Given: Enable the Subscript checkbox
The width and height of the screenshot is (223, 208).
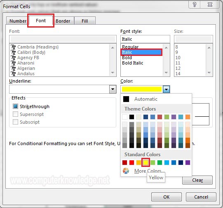Looking at the screenshot, I should pyautogui.click(x=15, y=122).
